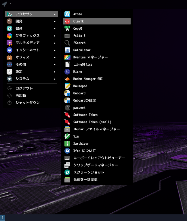This screenshot has width=187, height=221.
Task: Expand the アクセサリ submenu arrow
Action: click(x=55, y=14)
